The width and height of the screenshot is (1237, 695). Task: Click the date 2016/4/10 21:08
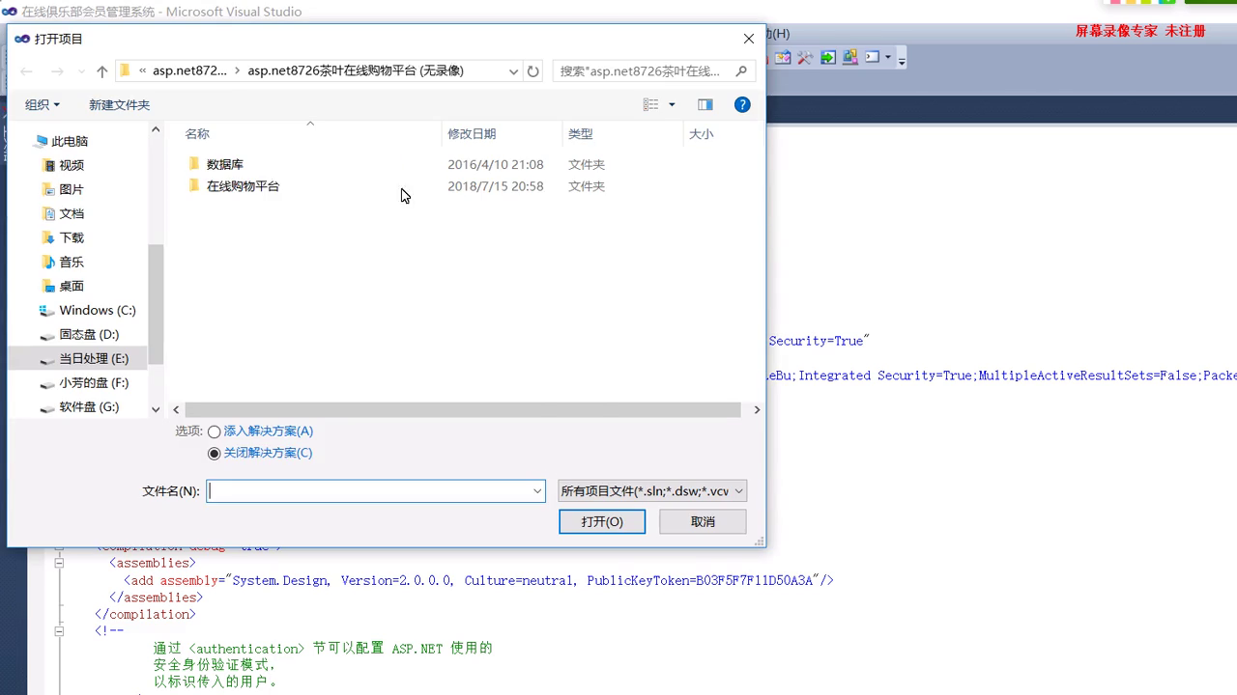click(496, 164)
